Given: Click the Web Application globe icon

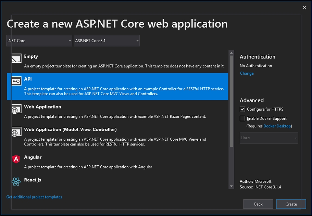Looking at the screenshot, I should coord(16,110).
